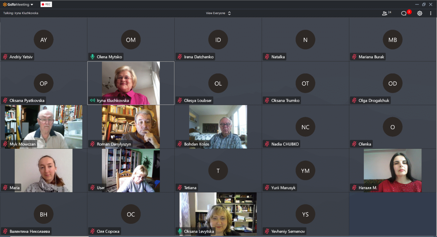Toggle Mariana Burak's muted microphone
437x237 pixels.
click(354, 57)
